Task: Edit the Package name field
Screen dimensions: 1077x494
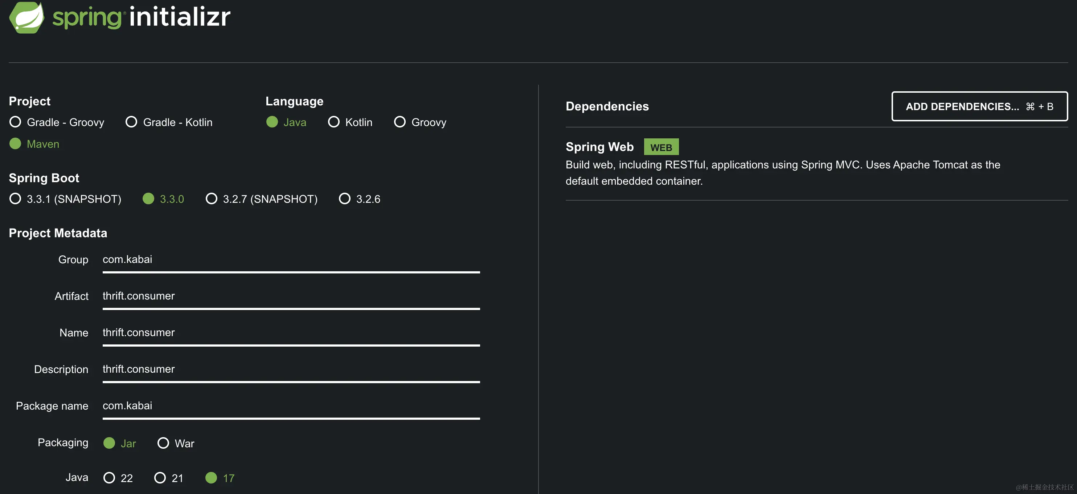Action: tap(291, 406)
